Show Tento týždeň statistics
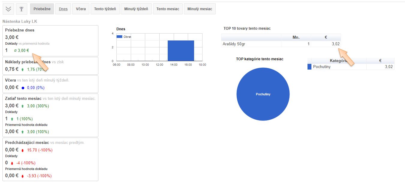 (105, 9)
